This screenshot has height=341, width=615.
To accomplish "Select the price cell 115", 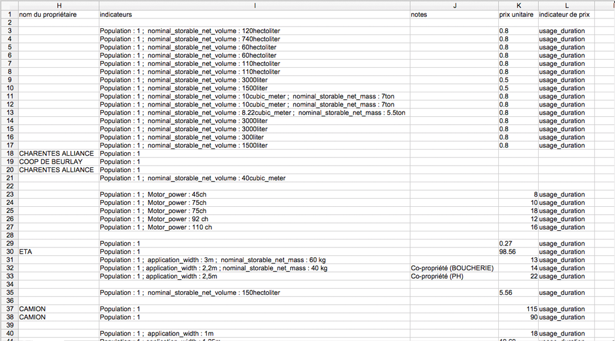I will pyautogui.click(x=518, y=309).
